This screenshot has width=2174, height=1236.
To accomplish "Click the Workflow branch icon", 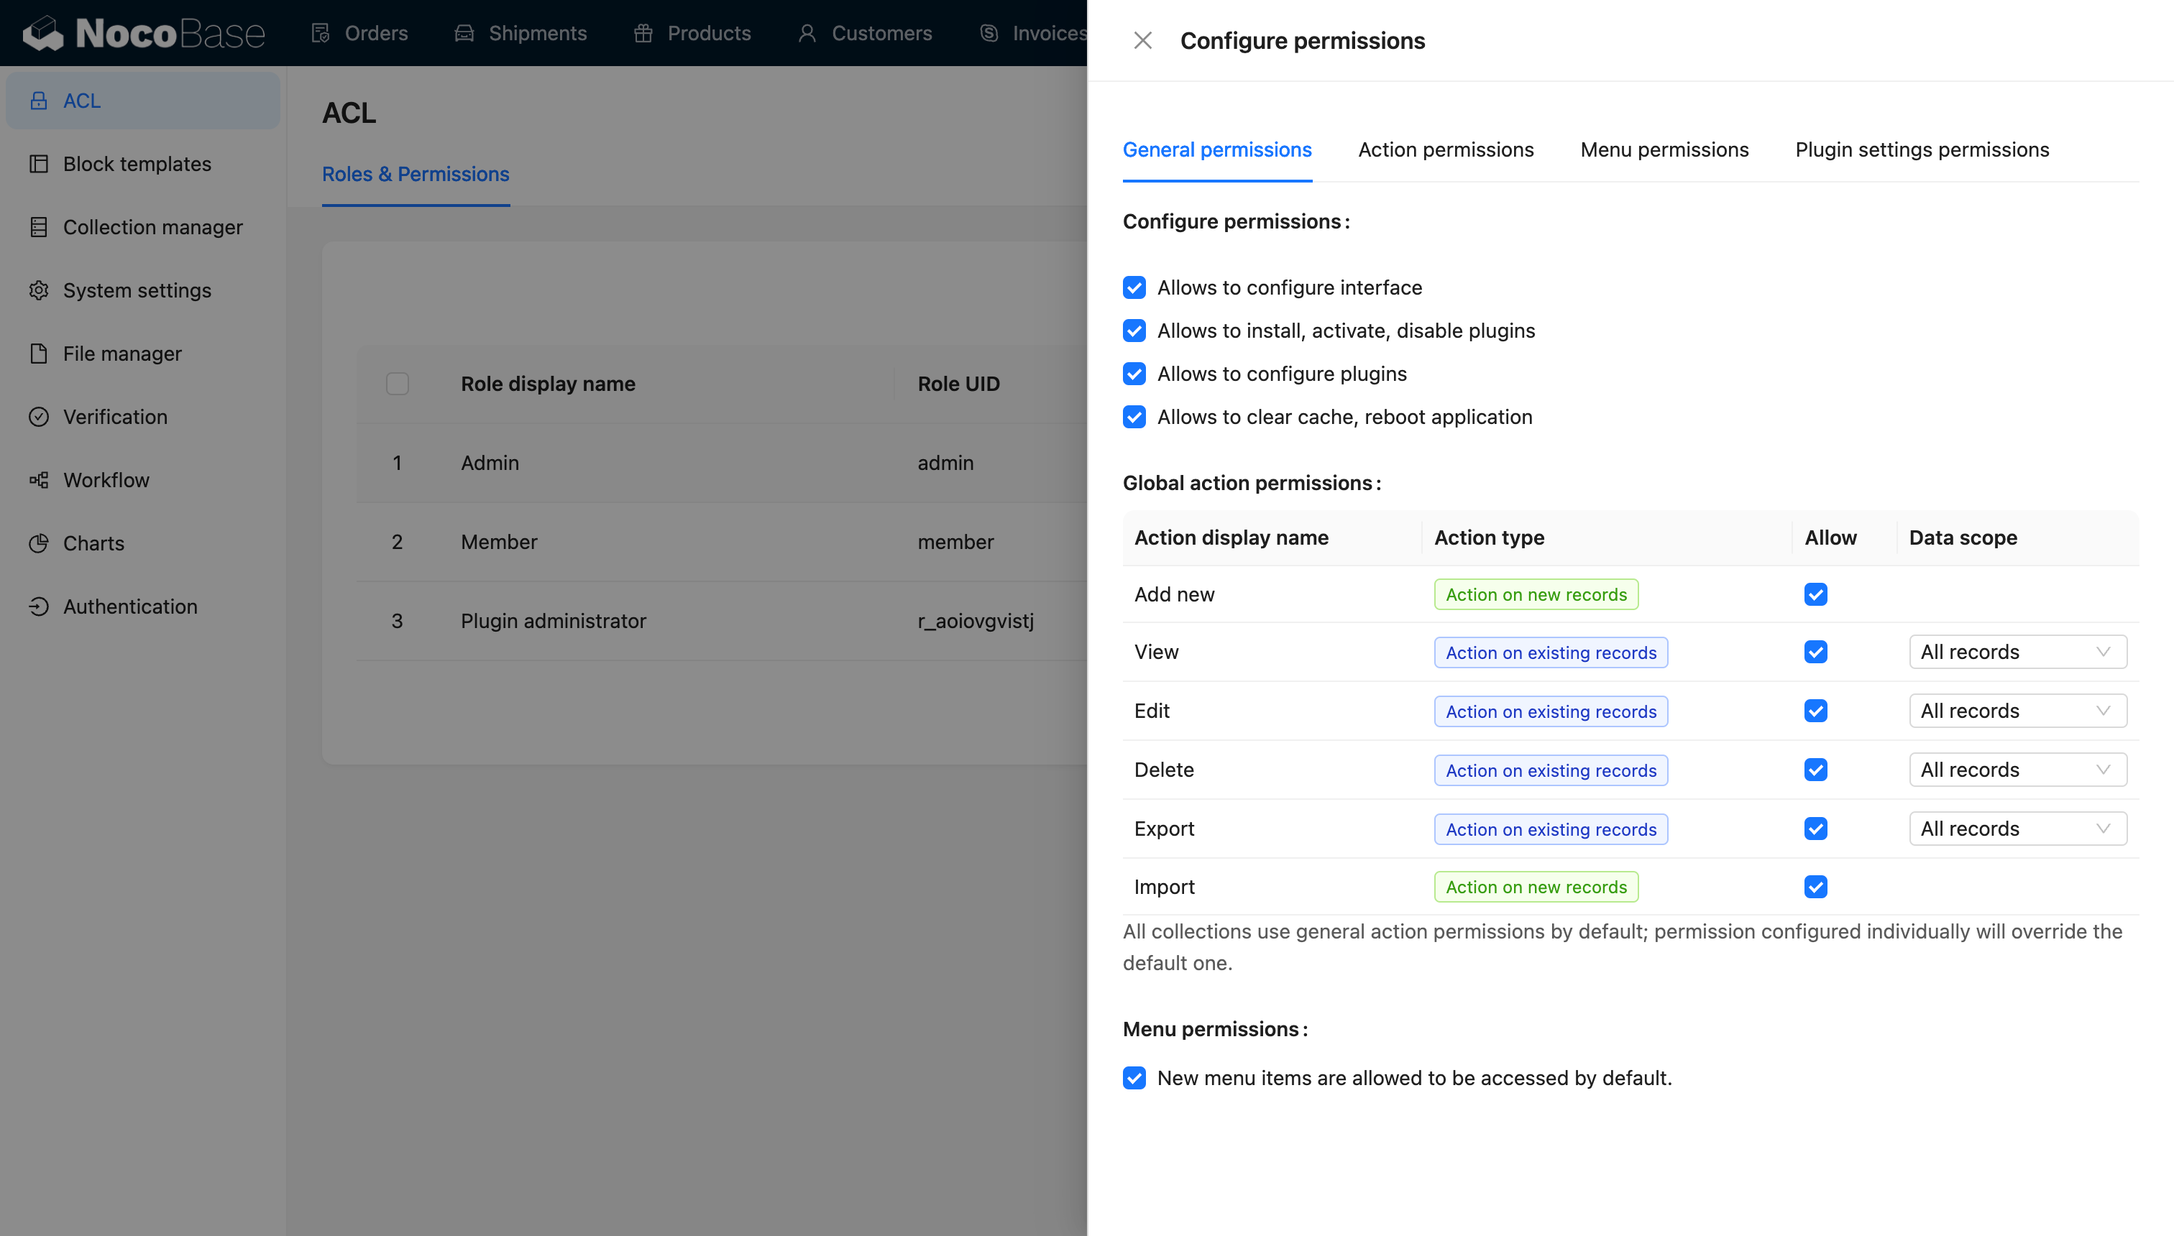I will click(38, 481).
